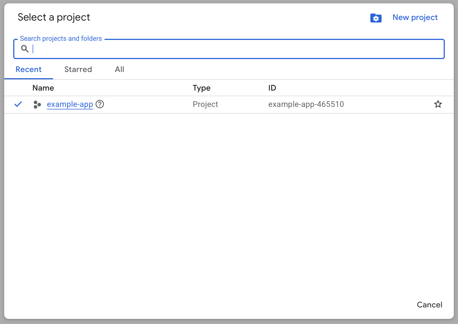Click the manage resources folder icon
The image size is (458, 324).
pyautogui.click(x=376, y=18)
